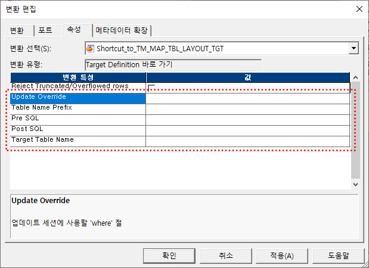
Task: Click the Pre SQL value cell
Action: point(248,120)
